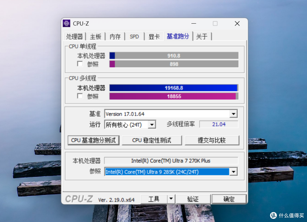Click the 本机处理器 Ultra 7 270K Plus field
The height and width of the screenshot is (222, 307).
pos(171,161)
